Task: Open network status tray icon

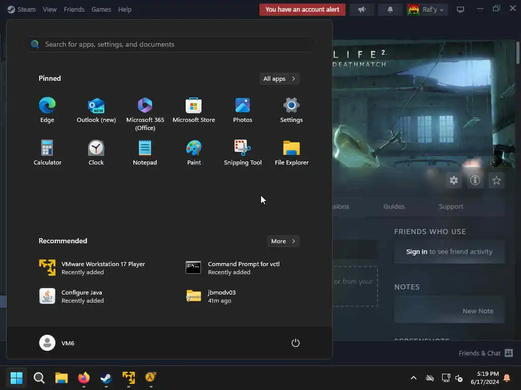Action: coord(446,378)
